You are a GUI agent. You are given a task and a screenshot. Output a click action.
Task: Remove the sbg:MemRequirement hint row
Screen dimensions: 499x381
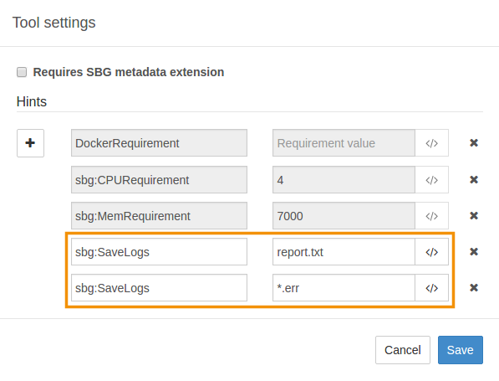pyautogui.click(x=474, y=216)
